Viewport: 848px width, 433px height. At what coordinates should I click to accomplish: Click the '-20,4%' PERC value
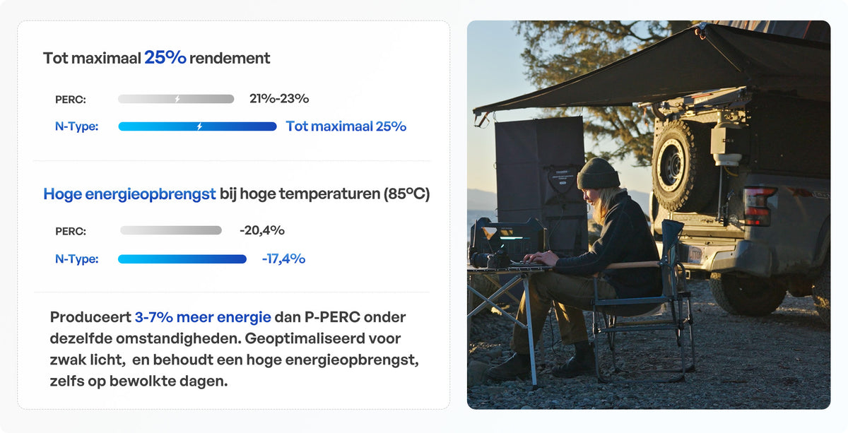(x=262, y=230)
